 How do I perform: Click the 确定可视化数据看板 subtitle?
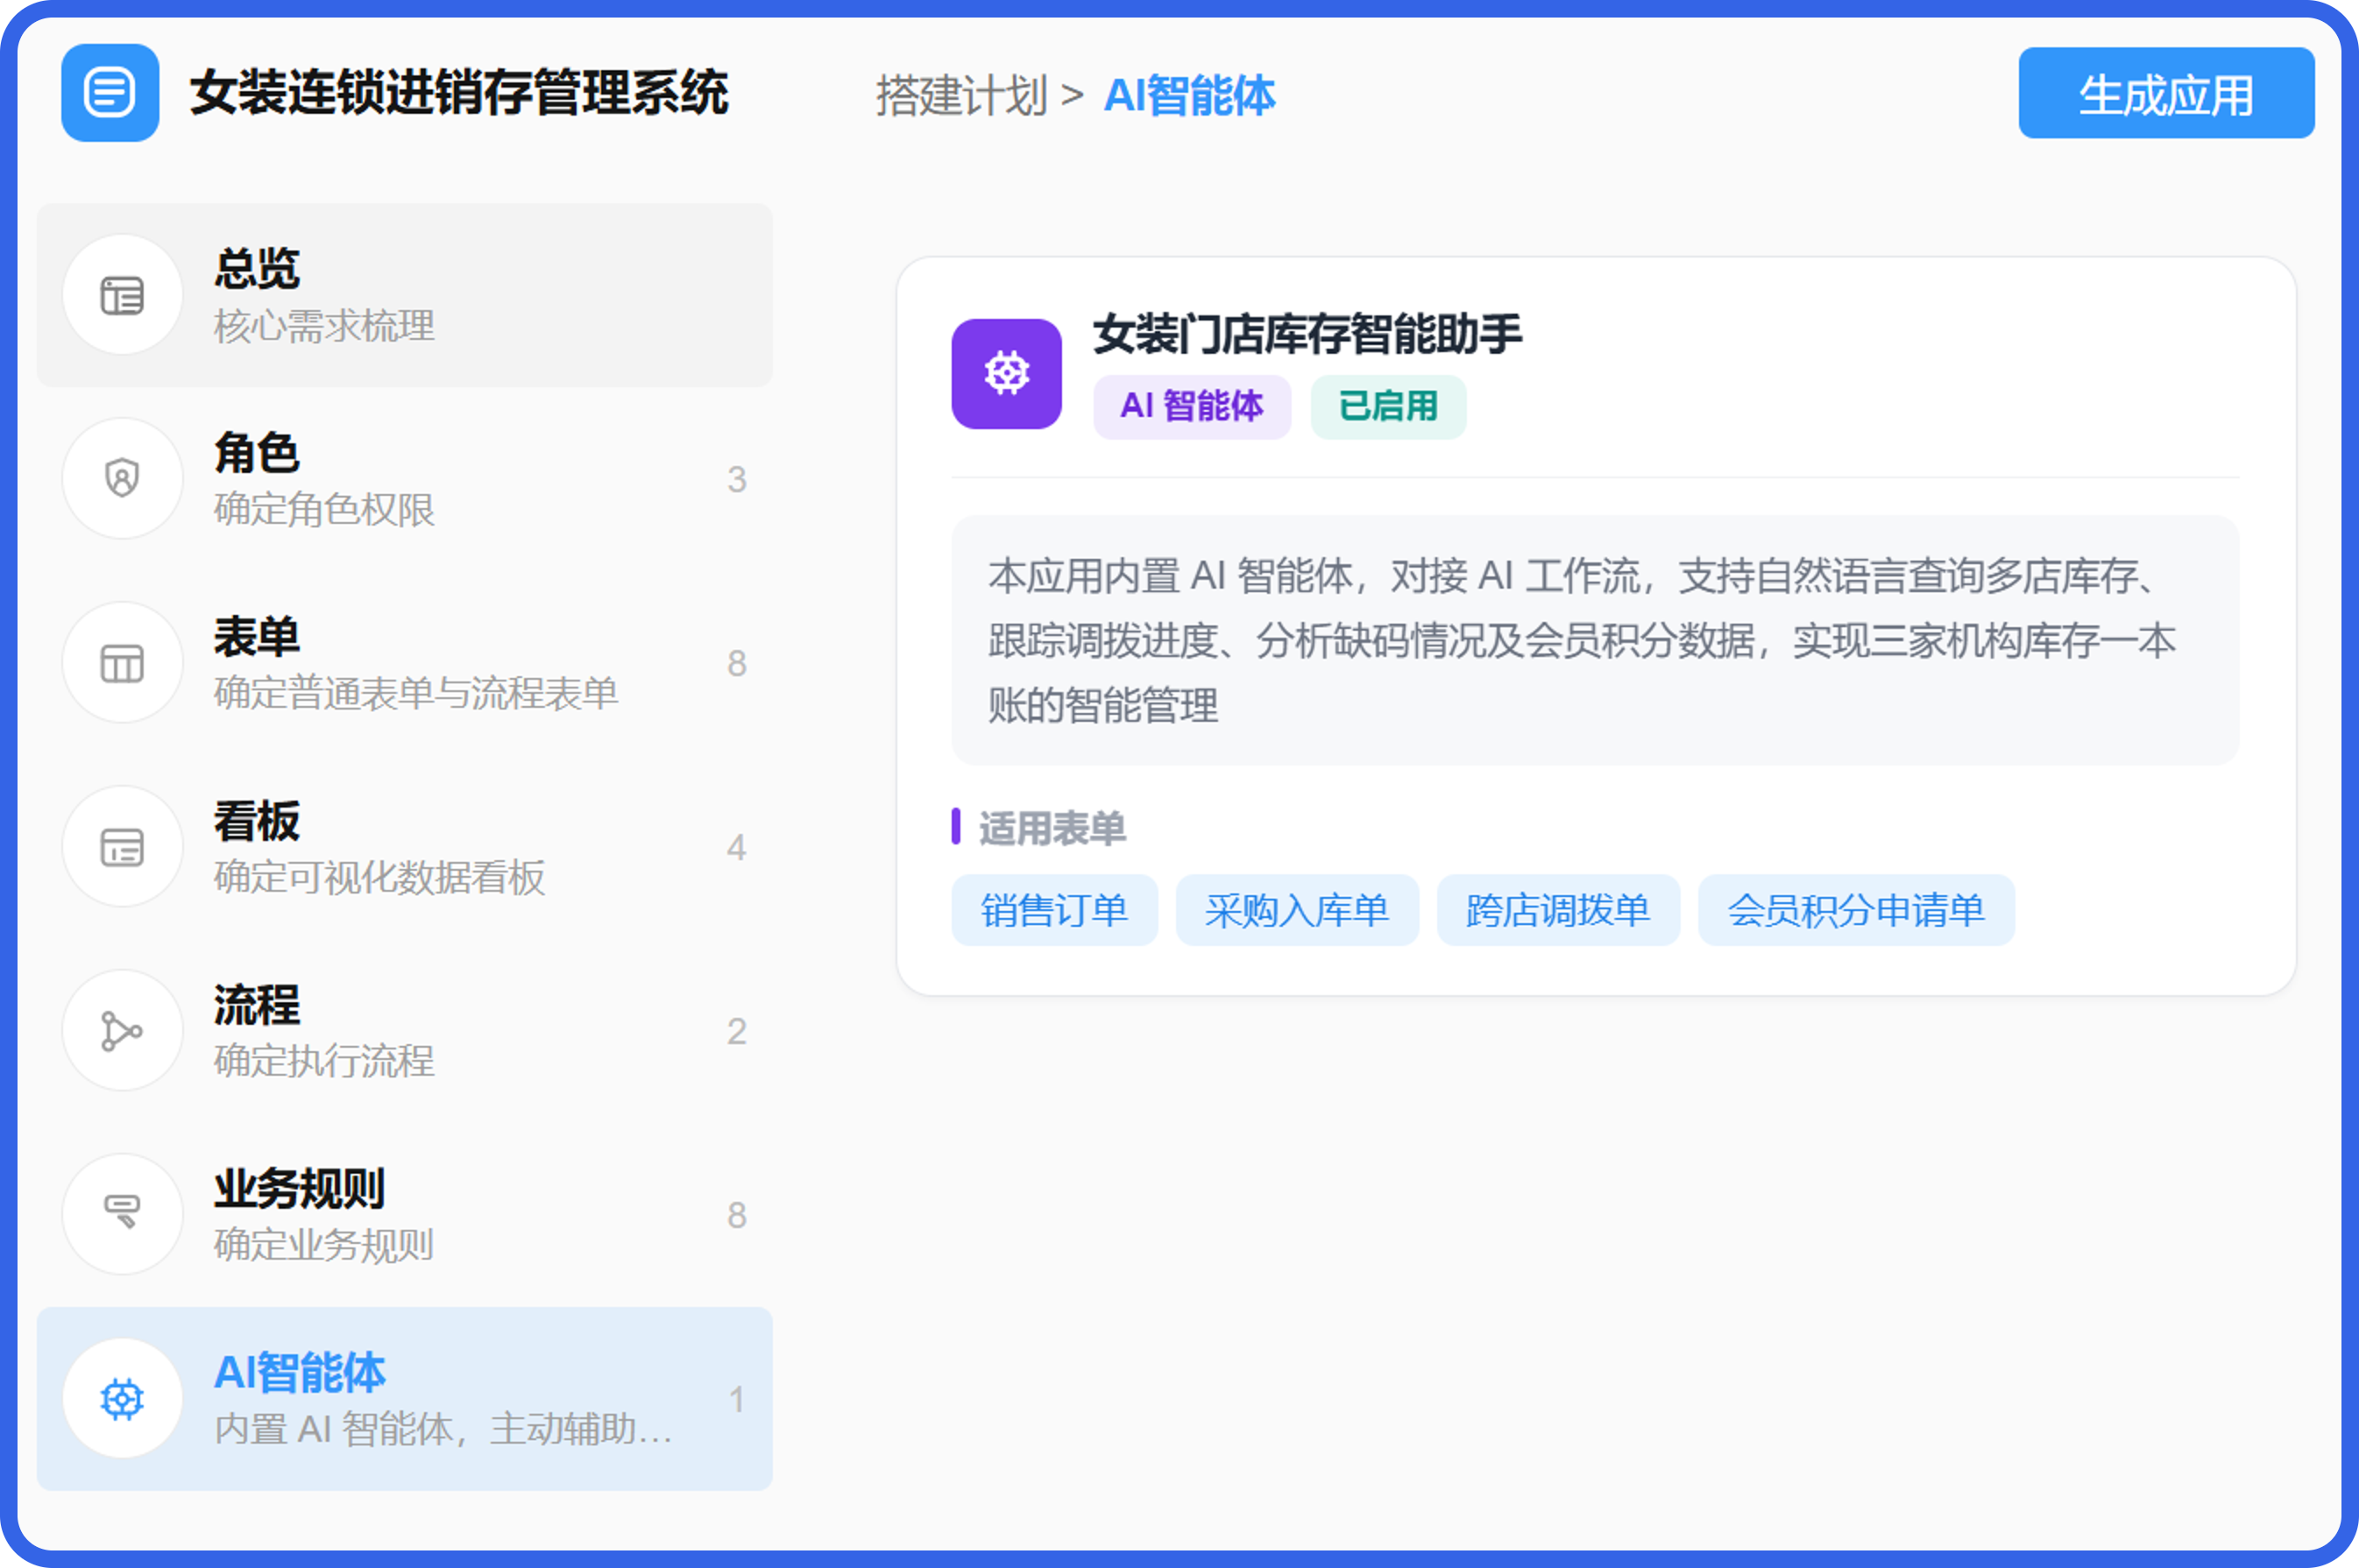379,878
